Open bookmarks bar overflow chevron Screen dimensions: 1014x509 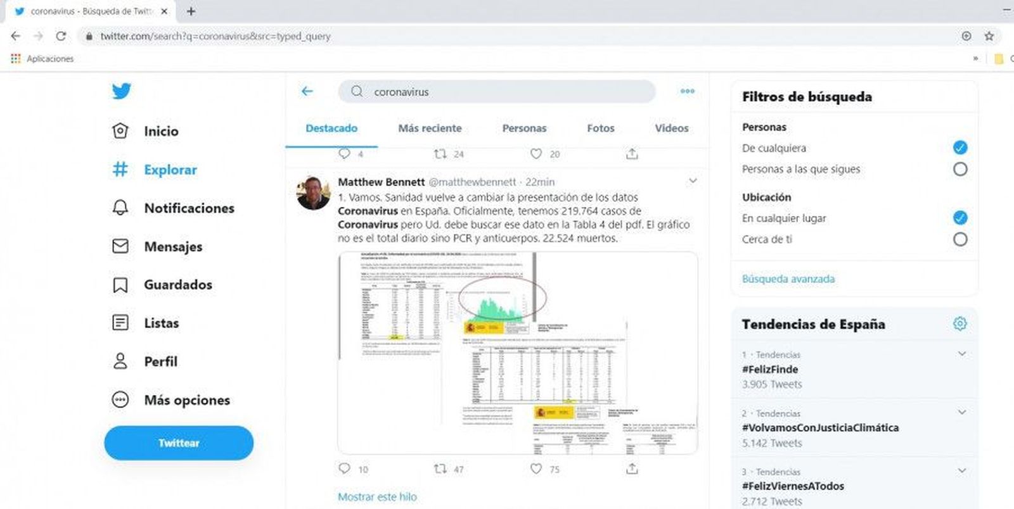(x=975, y=58)
